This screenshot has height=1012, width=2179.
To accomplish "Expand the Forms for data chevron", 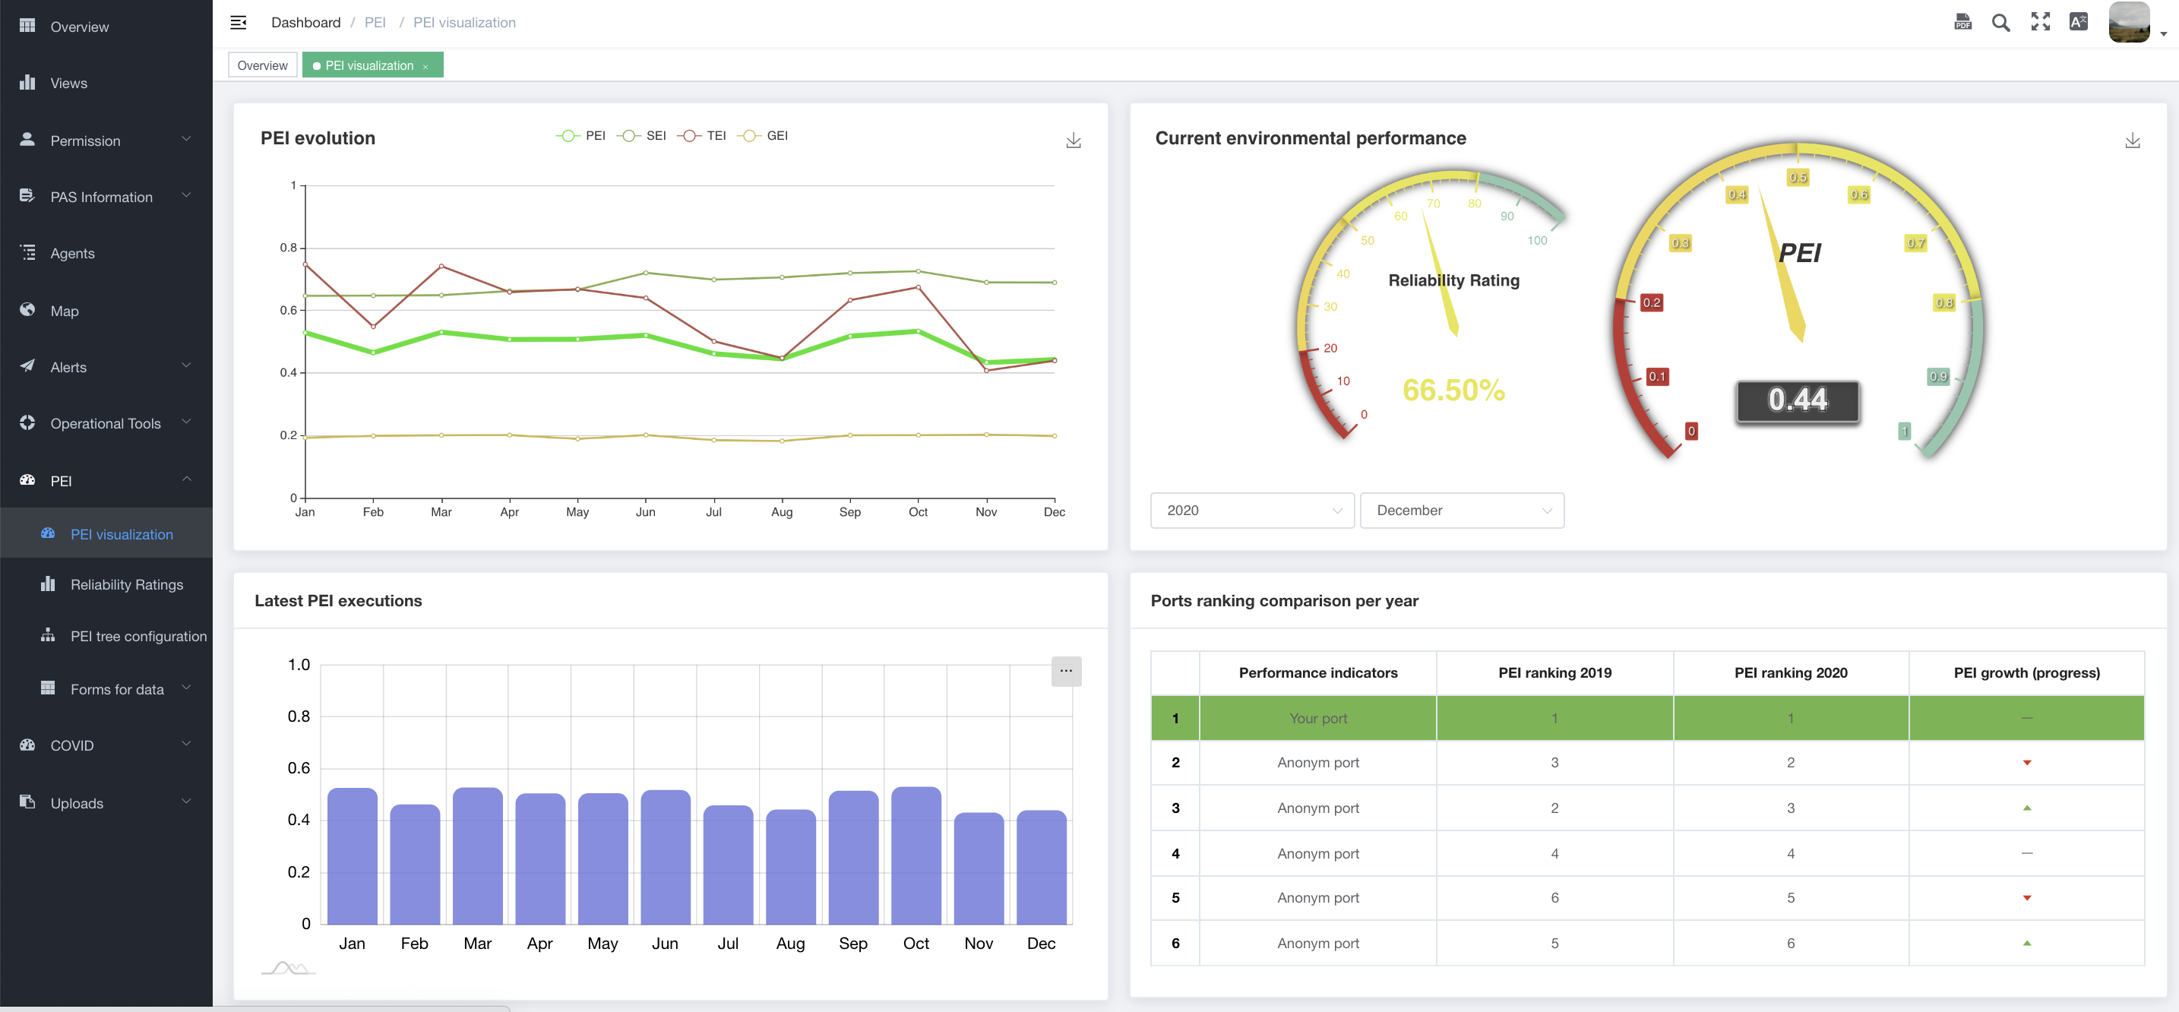I will pyautogui.click(x=186, y=687).
